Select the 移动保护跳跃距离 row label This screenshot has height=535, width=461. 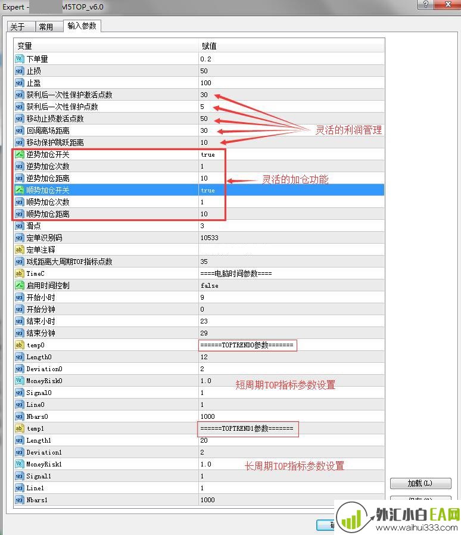click(x=55, y=142)
